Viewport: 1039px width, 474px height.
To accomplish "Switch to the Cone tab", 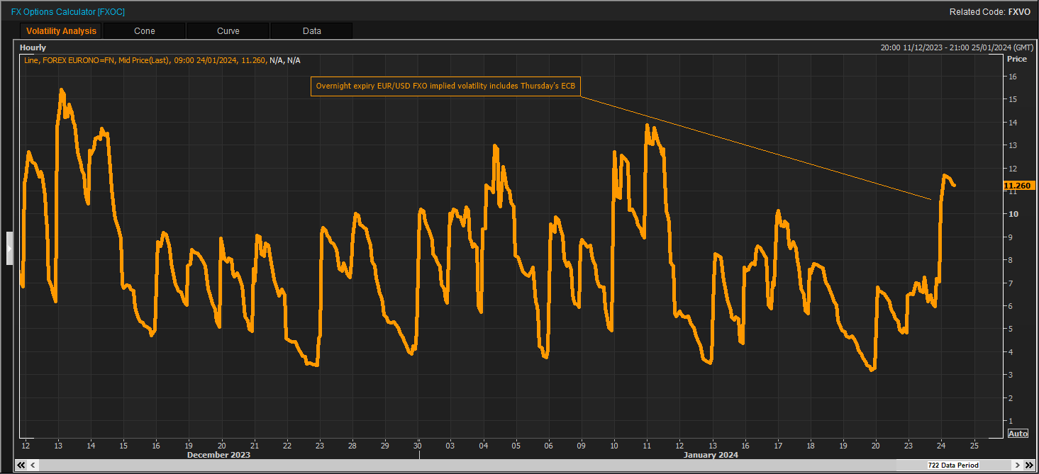I will pyautogui.click(x=144, y=31).
